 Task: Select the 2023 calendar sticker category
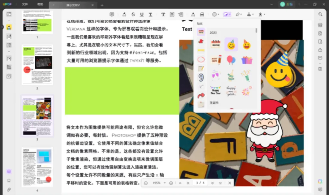pyautogui.click(x=201, y=32)
